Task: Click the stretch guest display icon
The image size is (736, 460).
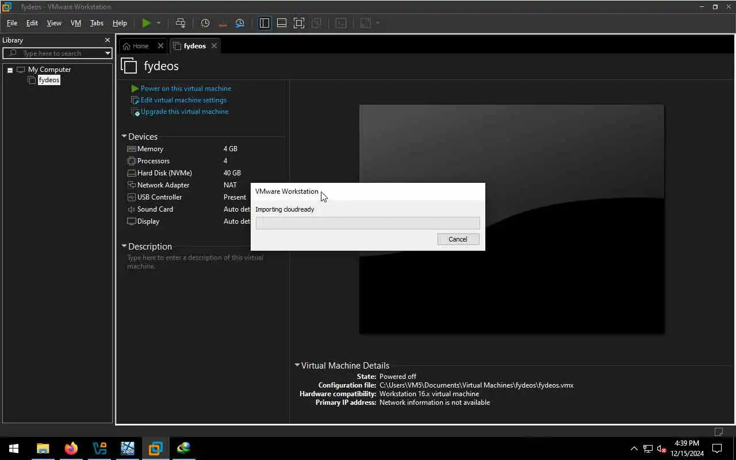Action: pos(366,23)
